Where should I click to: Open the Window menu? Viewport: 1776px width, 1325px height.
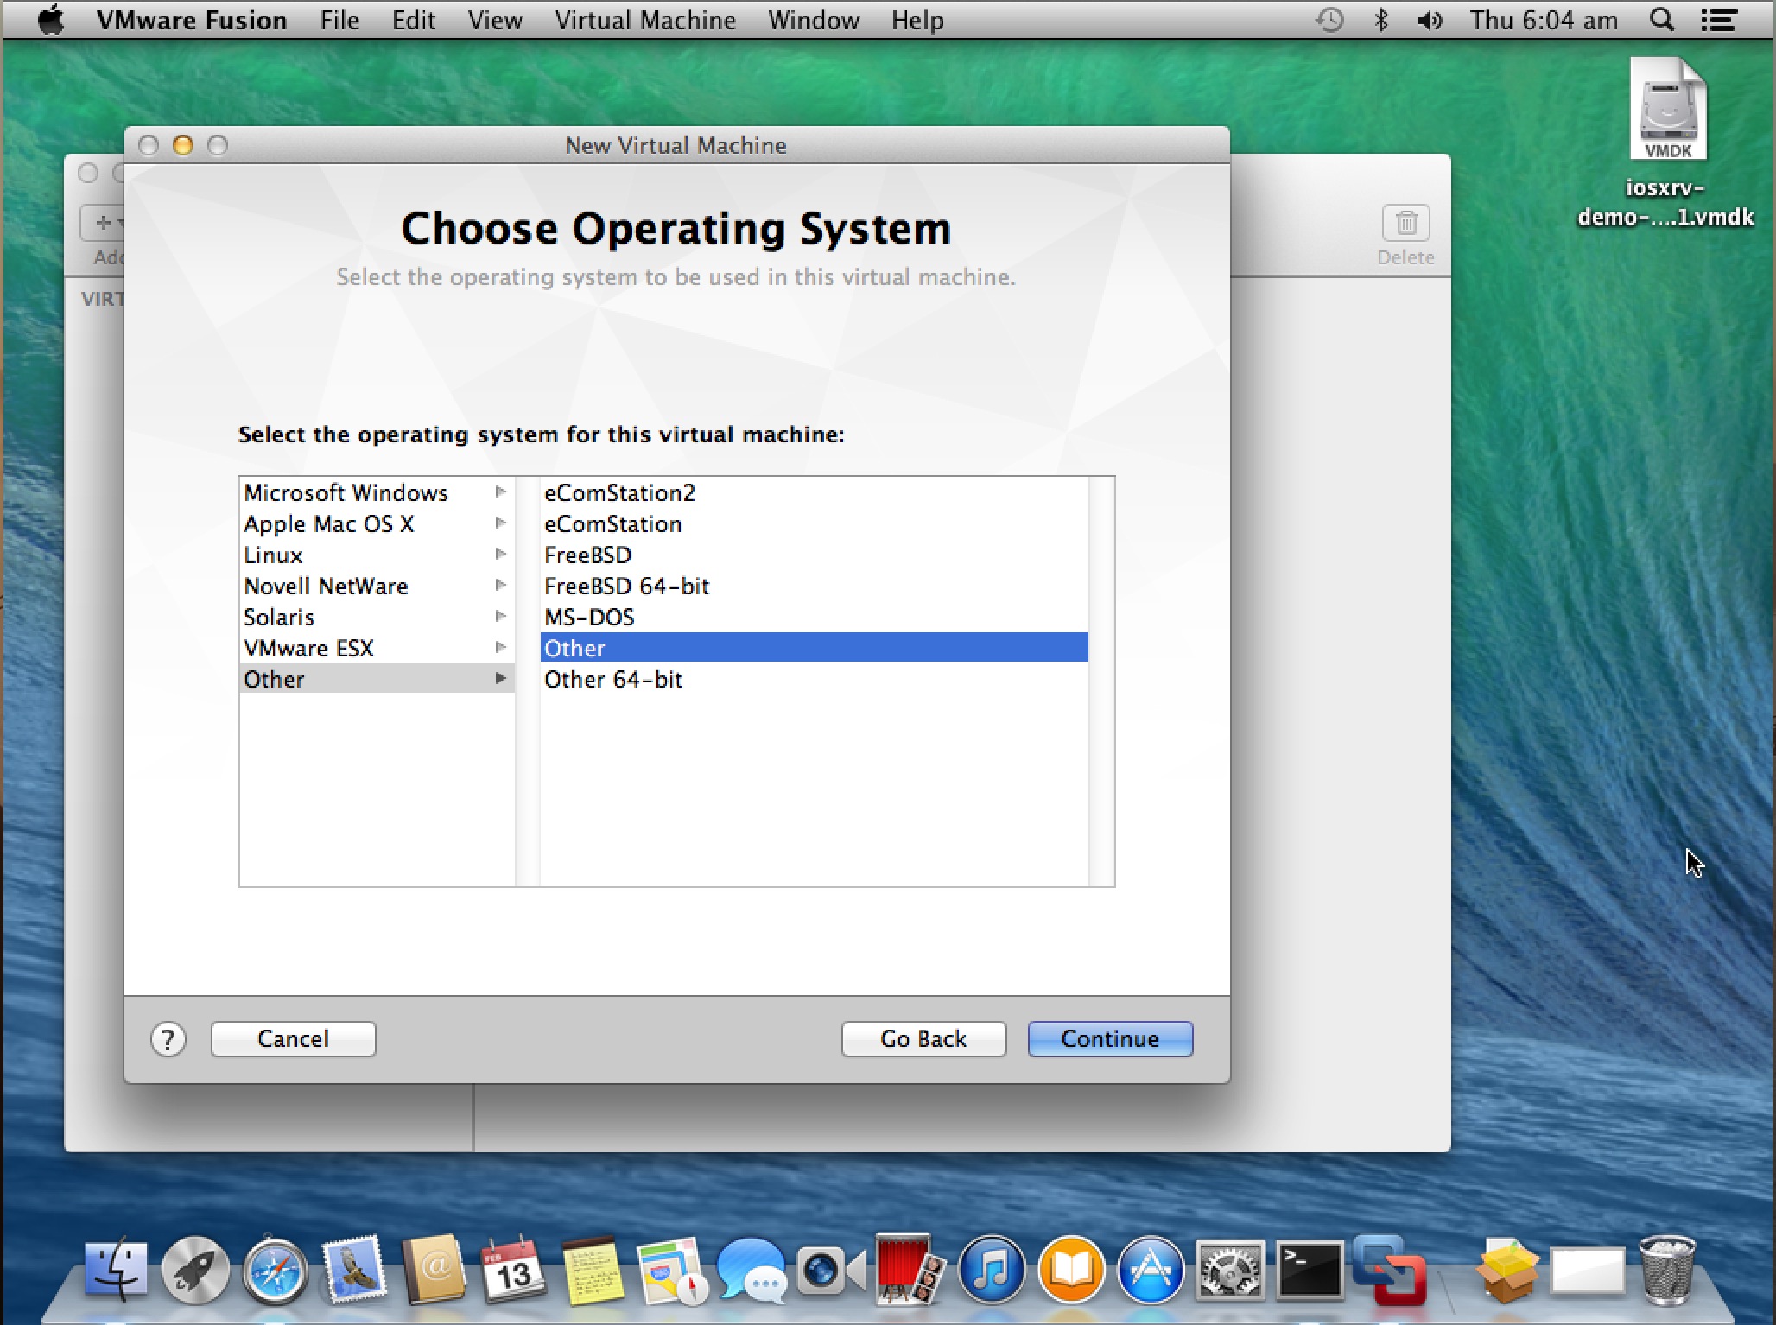pos(814,20)
